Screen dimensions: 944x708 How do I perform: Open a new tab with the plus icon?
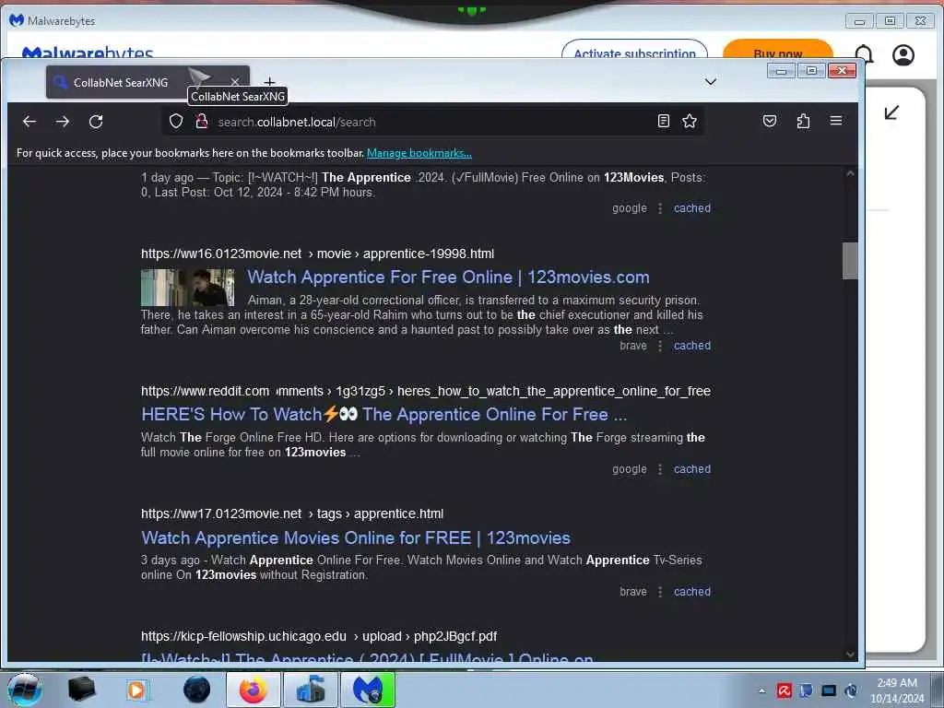click(270, 82)
